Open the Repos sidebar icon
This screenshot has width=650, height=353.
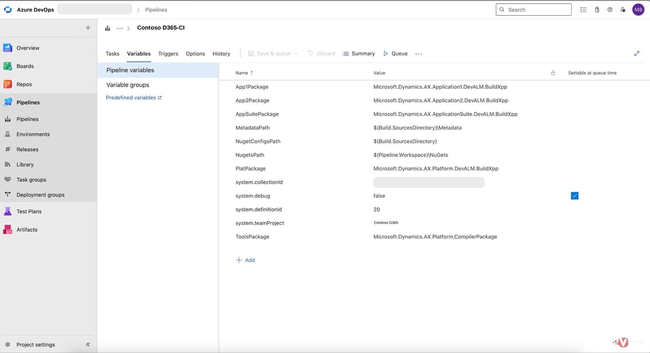tap(8, 85)
